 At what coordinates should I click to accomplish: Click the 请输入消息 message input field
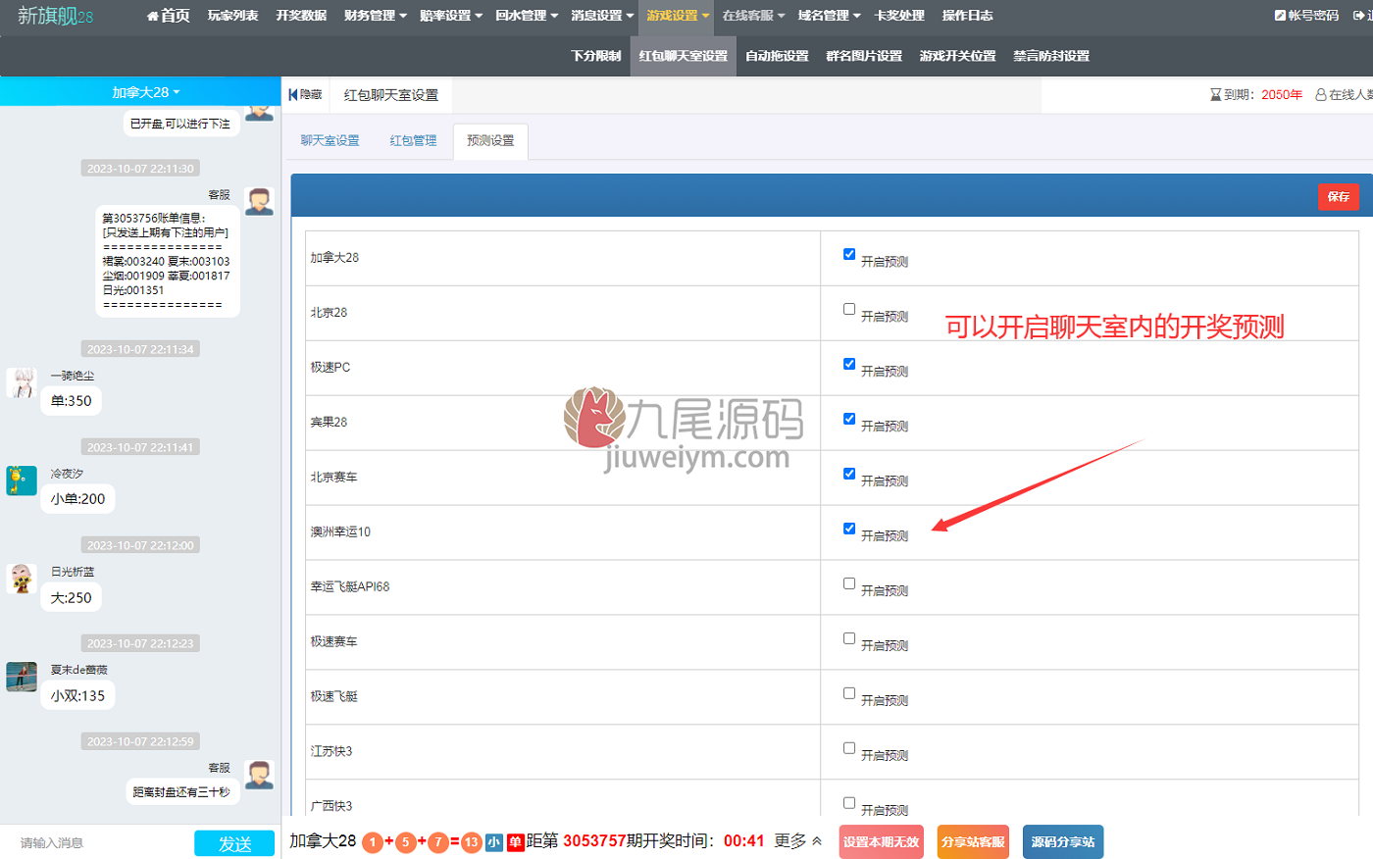(98, 842)
